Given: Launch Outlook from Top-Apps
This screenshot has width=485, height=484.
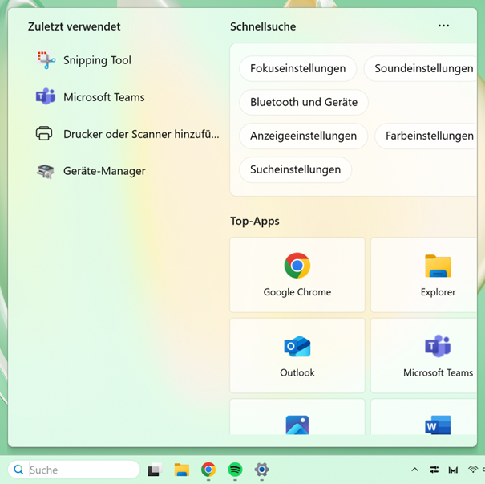Looking at the screenshot, I should point(297,356).
